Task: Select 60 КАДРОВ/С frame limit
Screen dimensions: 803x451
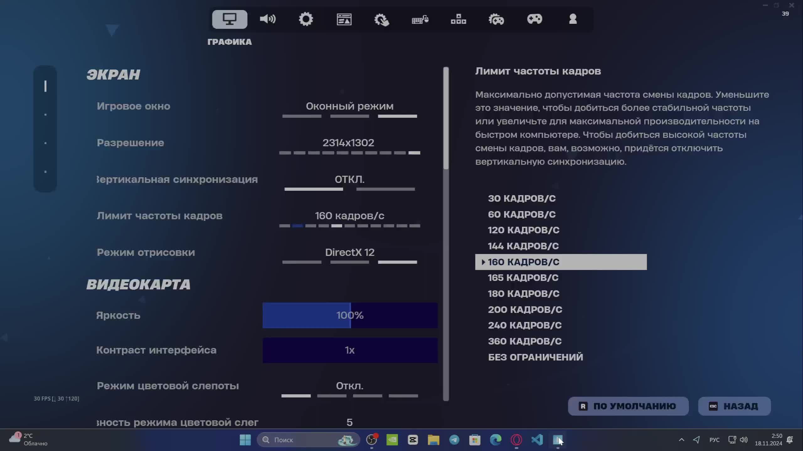Action: [x=522, y=214]
